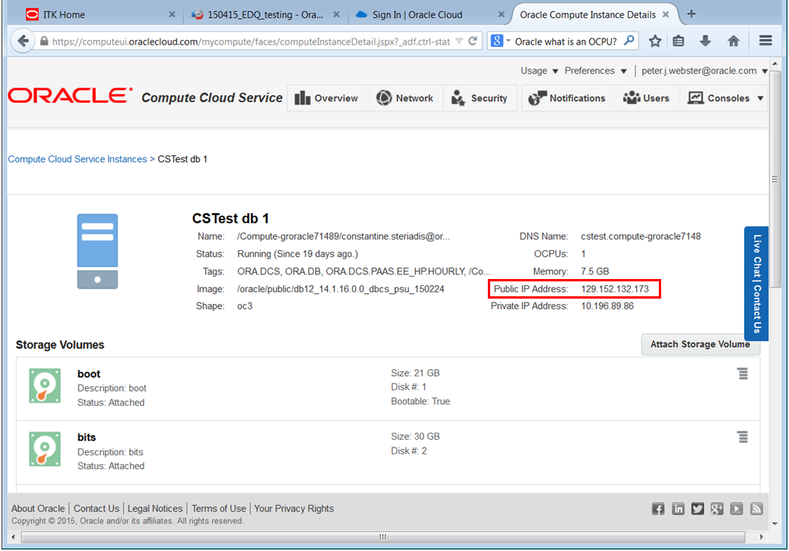
Task: Open the Security tab
Action: click(480, 98)
